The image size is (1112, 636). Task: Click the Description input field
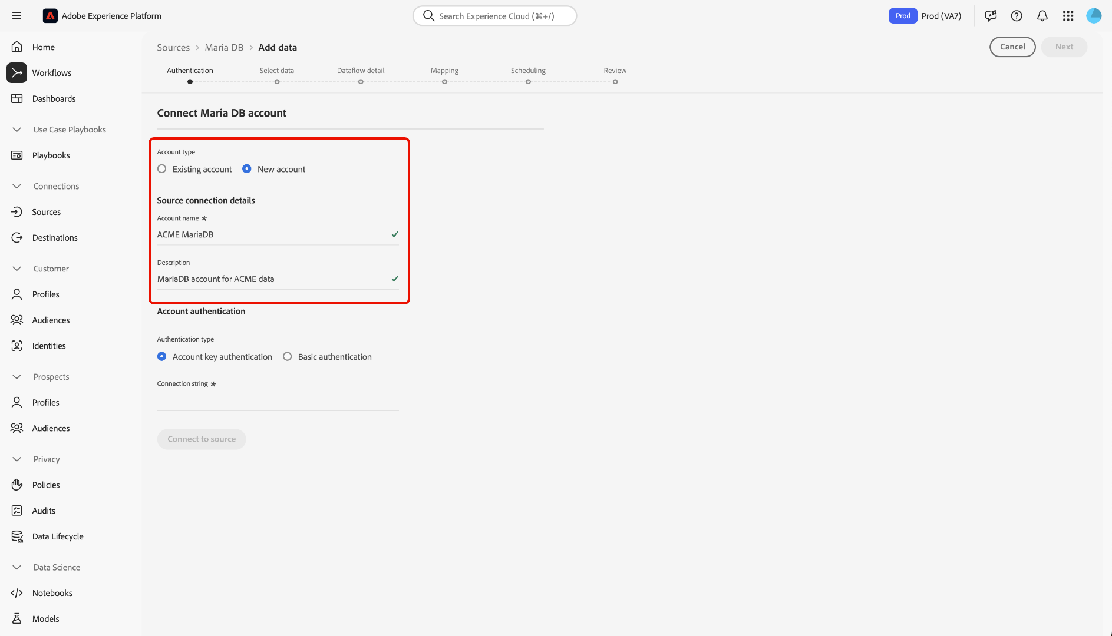278,279
